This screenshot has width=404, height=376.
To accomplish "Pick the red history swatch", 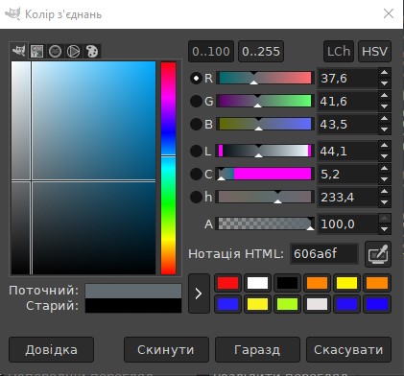I will click(227, 283).
